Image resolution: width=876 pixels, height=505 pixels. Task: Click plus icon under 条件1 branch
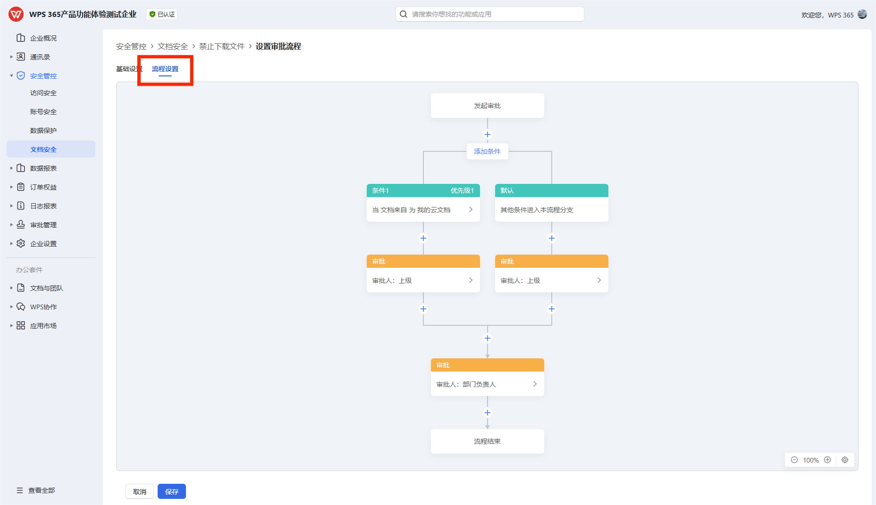tap(423, 238)
